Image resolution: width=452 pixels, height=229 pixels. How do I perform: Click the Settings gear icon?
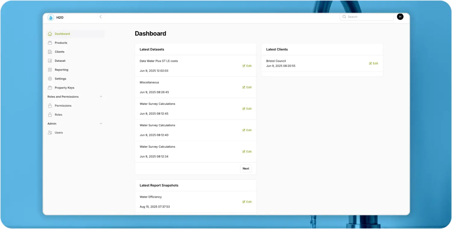(x=50, y=79)
